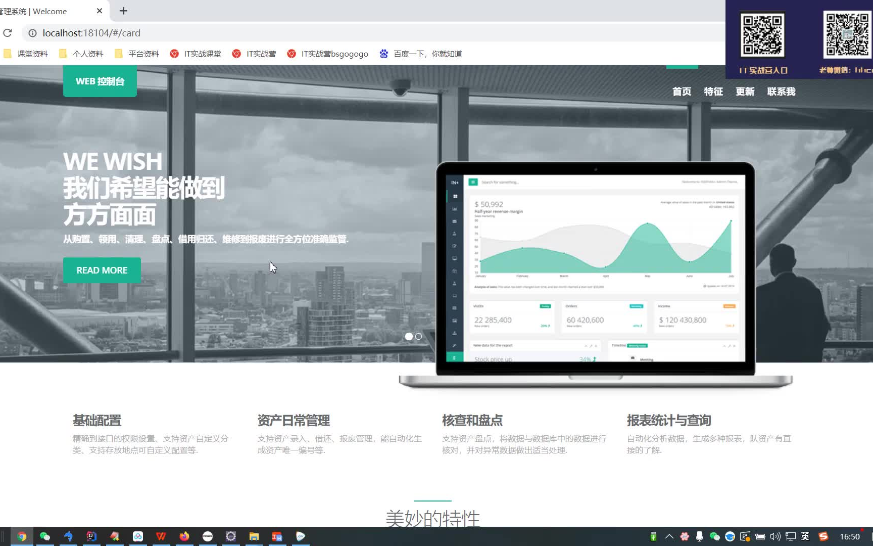Image resolution: width=873 pixels, height=546 pixels.
Task: Open the 百度一下，你就知道 bookmark
Action: coord(421,54)
